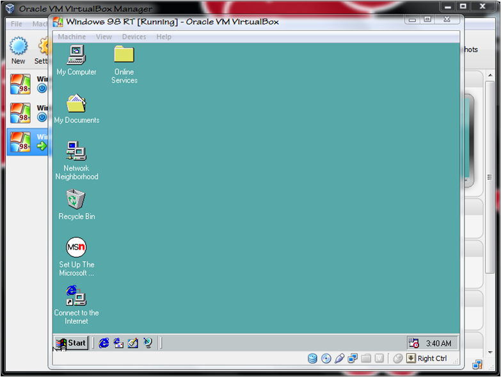501x377 pixels.
Task: Click the hard disk activity indicator
Action: tap(312, 358)
